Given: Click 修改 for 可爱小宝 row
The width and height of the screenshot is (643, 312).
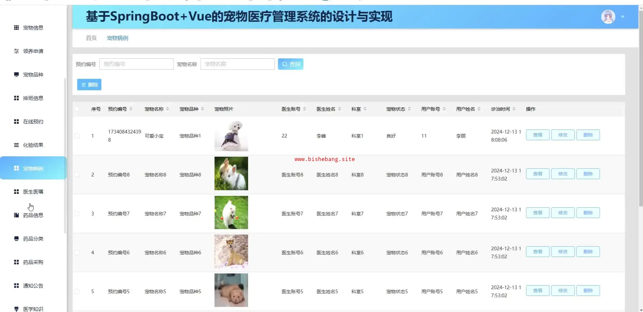Looking at the screenshot, I should (563, 135).
